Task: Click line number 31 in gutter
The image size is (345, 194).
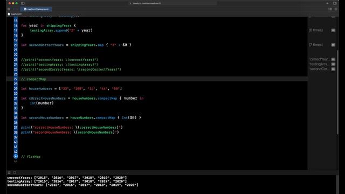Action: pyautogui.click(x=16, y=98)
